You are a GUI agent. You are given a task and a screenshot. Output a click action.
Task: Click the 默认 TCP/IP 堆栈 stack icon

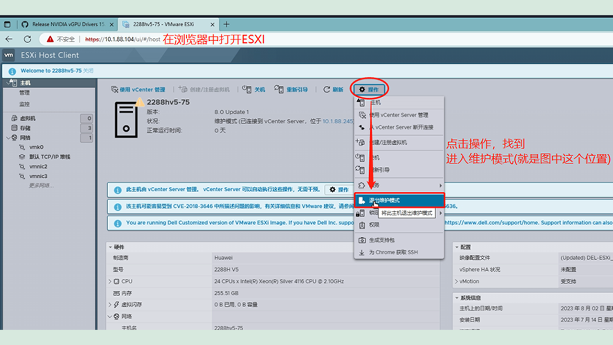click(x=22, y=157)
